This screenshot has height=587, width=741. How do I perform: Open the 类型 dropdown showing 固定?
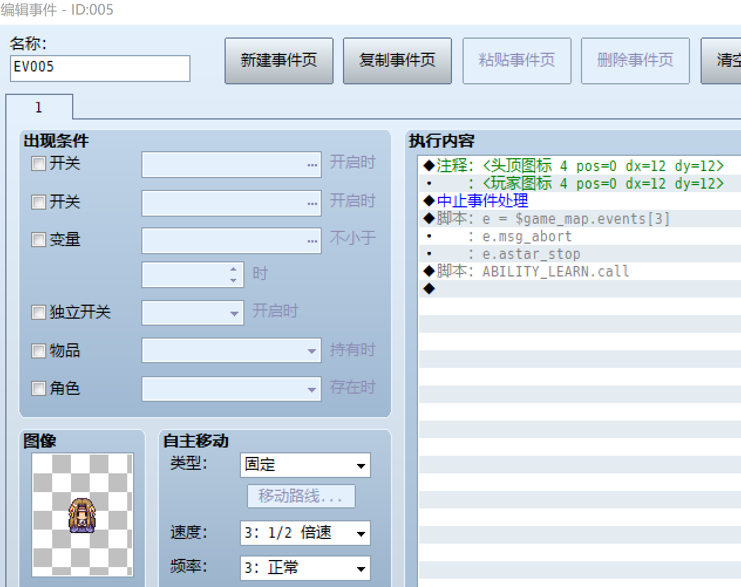coord(305,465)
